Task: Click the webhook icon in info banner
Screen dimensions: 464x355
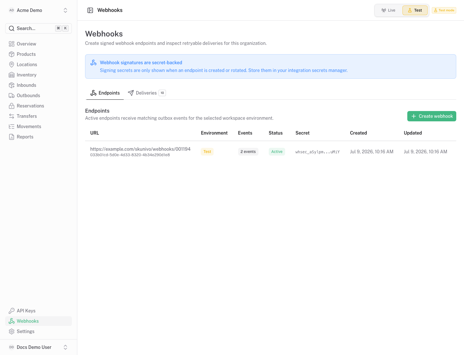Action: 93,63
